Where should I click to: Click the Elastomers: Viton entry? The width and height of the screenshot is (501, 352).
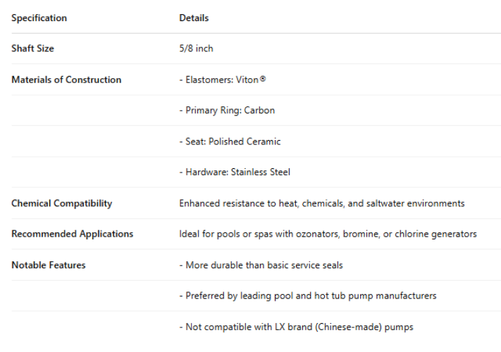218,80
